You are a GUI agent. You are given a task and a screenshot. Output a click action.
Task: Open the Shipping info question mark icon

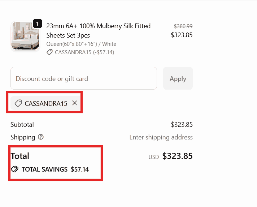point(41,137)
